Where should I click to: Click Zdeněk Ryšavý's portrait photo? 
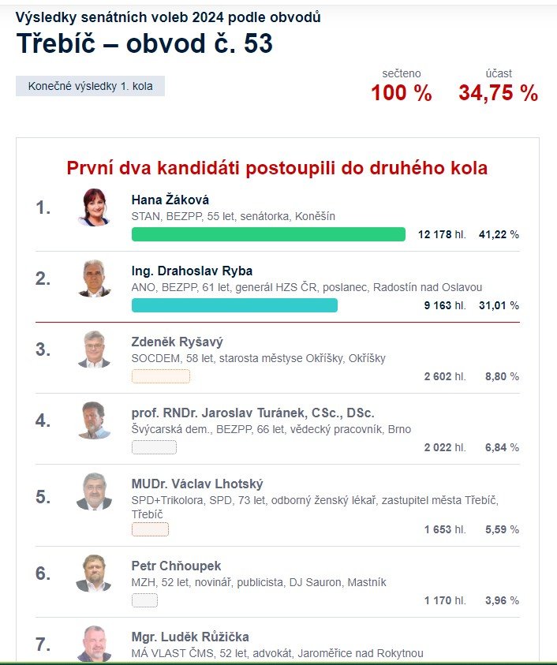coord(94,349)
